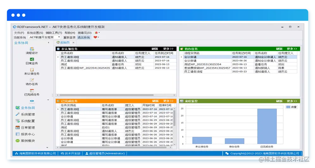Close the 起始页 tab
The image size is (315, 168).
pyautogui.click(x=73, y=42)
